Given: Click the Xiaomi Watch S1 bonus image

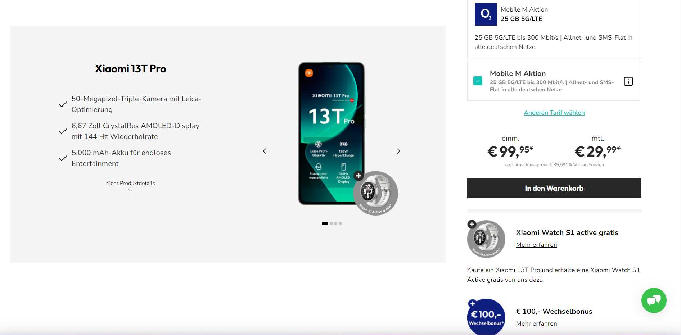Looking at the screenshot, I should pyautogui.click(x=486, y=239).
